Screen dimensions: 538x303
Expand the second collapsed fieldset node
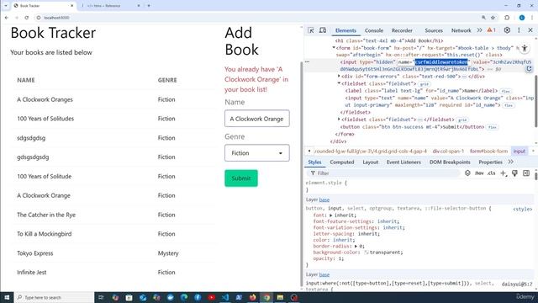[339, 120]
